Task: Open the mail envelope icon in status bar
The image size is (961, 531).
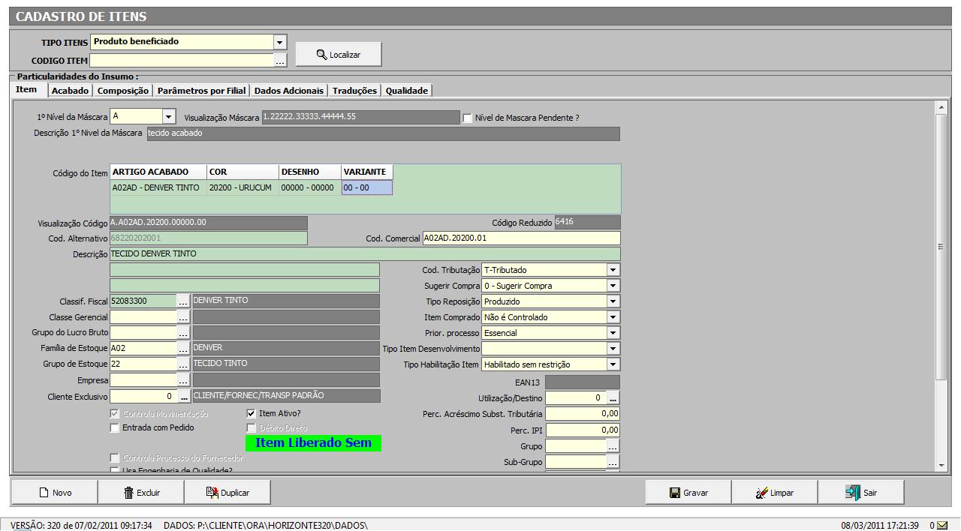Action: pos(942,525)
